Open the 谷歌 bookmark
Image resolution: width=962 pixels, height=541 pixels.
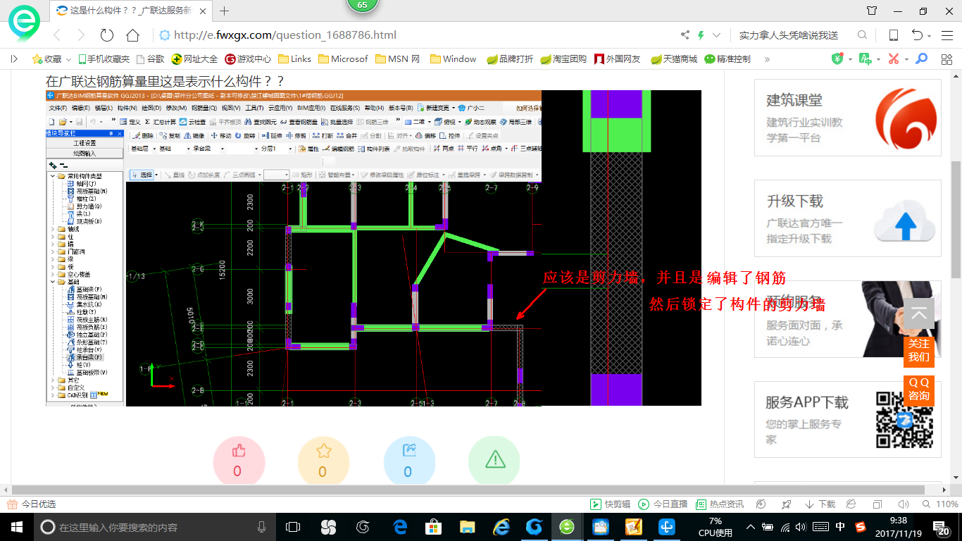pyautogui.click(x=150, y=59)
